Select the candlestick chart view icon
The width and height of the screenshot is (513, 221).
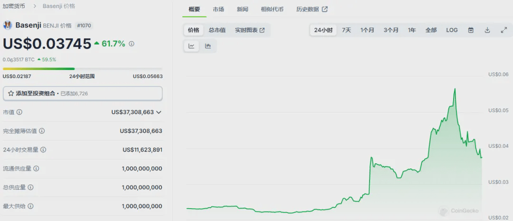coord(208,46)
